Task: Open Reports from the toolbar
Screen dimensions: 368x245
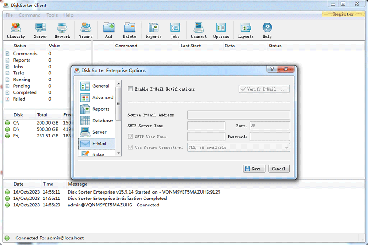Action: pos(154,30)
